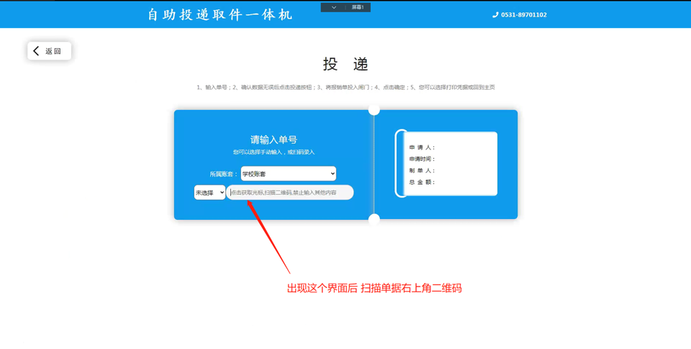Click the back arrow icon

pyautogui.click(x=37, y=51)
